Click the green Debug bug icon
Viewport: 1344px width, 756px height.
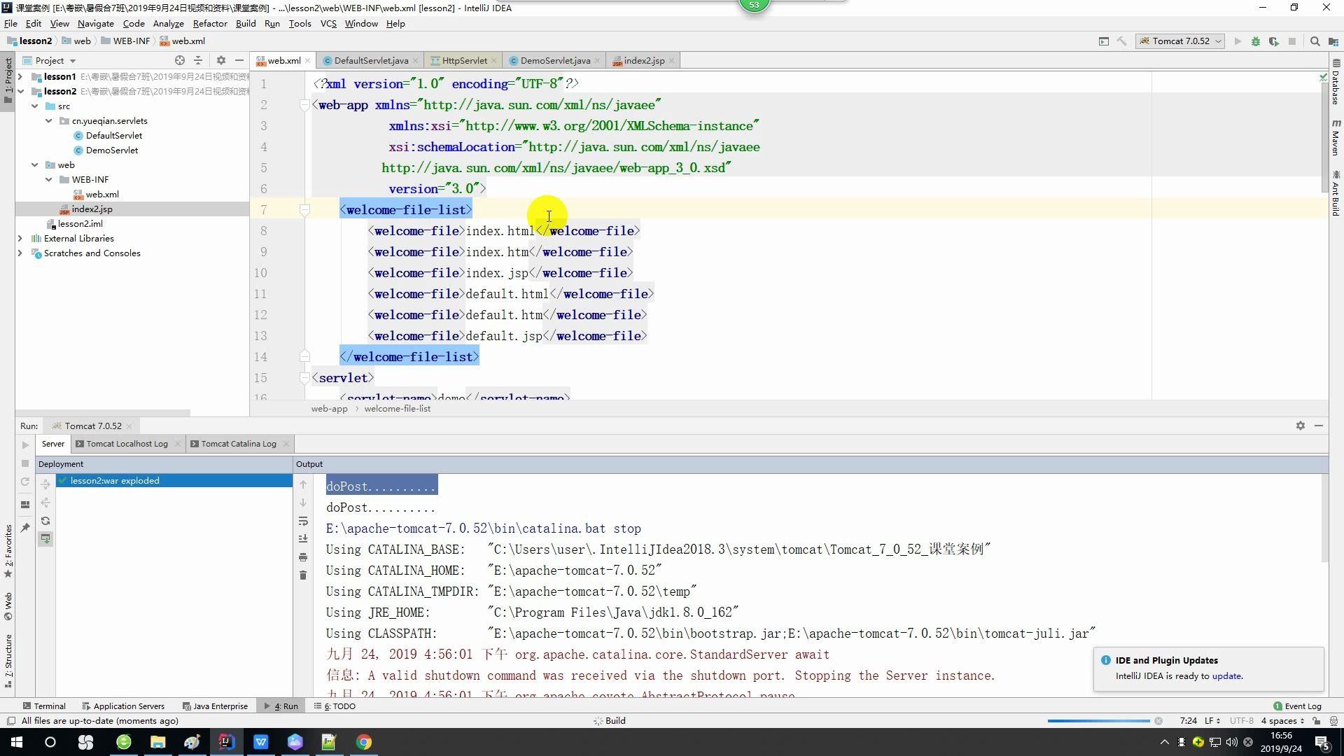tap(1256, 41)
